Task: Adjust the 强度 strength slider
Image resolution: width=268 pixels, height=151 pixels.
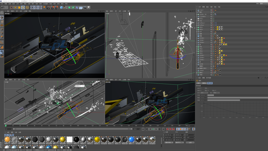Action: point(238,98)
